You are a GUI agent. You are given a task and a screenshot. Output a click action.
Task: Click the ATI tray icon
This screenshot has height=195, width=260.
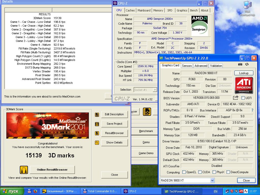pos(241,191)
